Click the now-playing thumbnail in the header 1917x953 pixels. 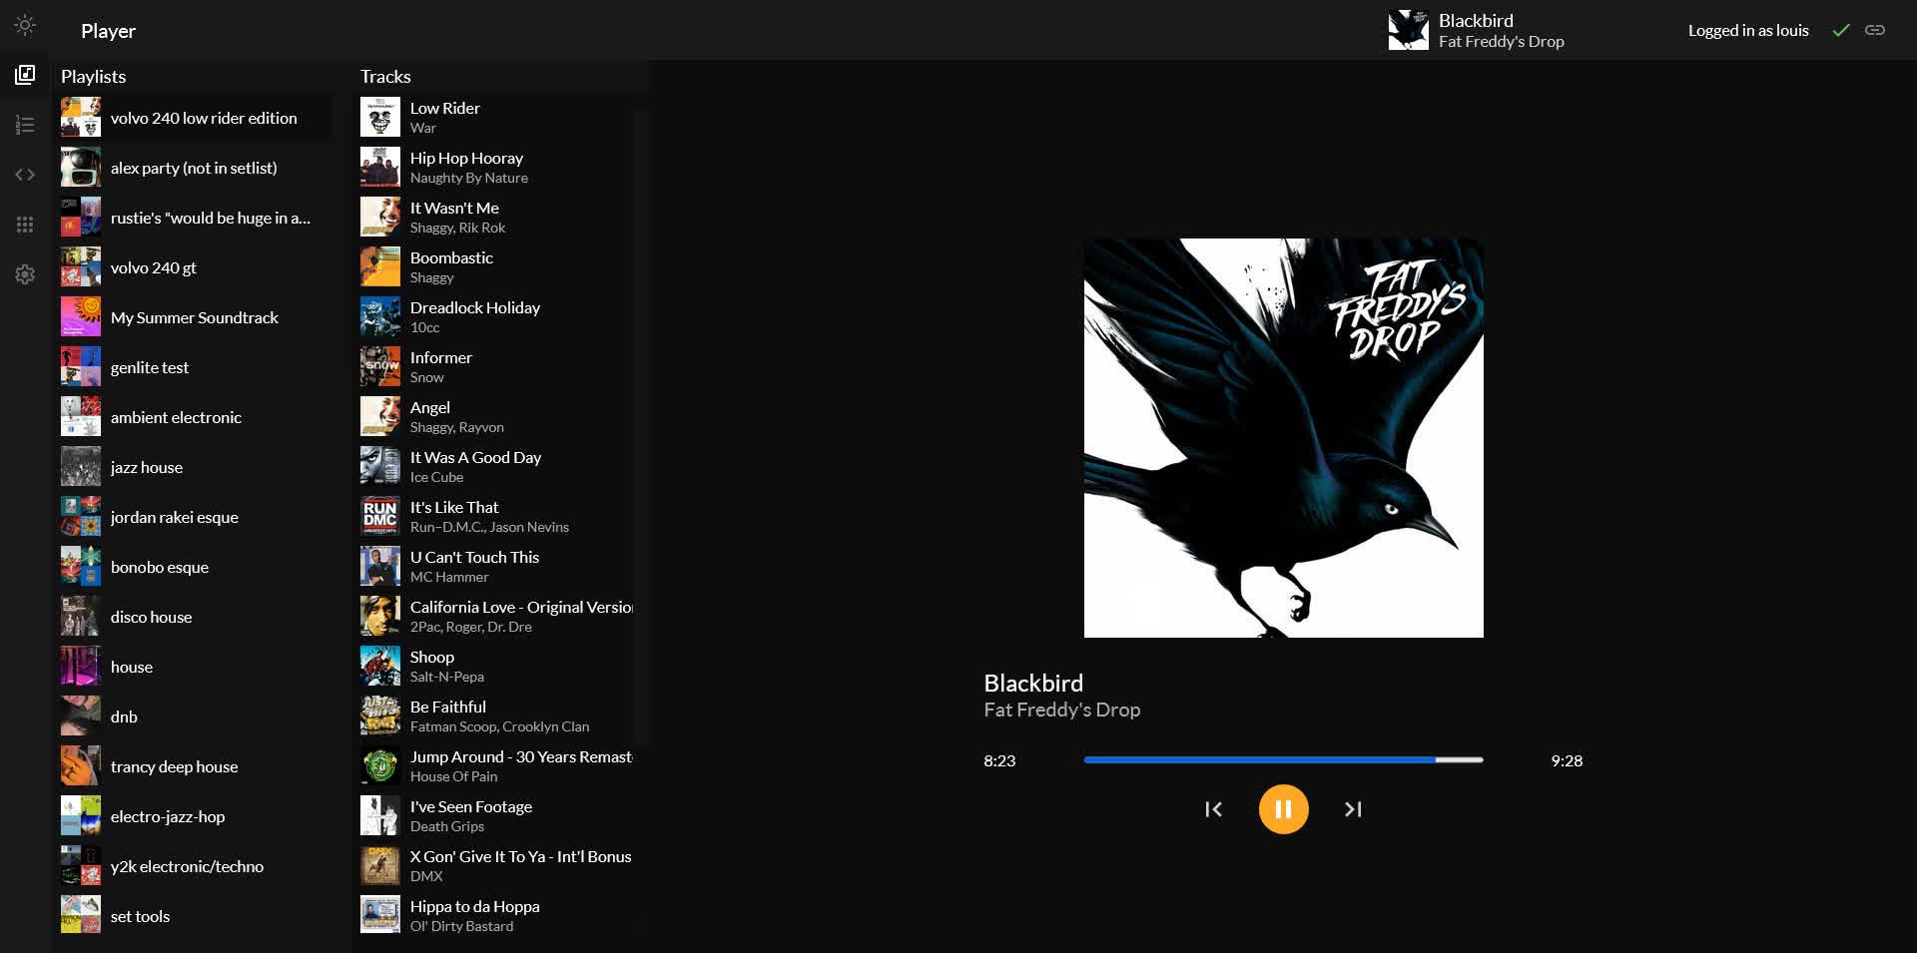(1408, 30)
